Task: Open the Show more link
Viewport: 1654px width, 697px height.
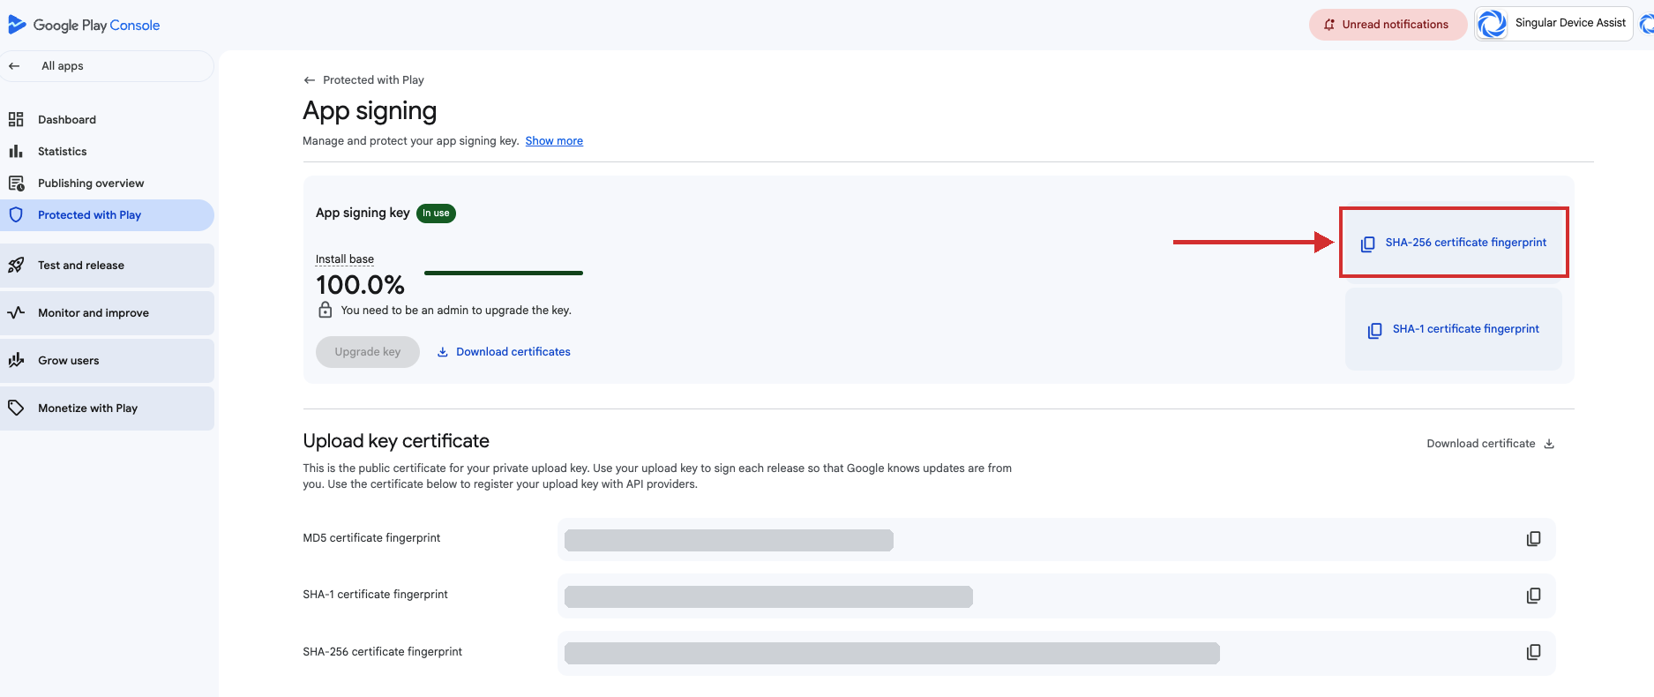Action: point(554,141)
